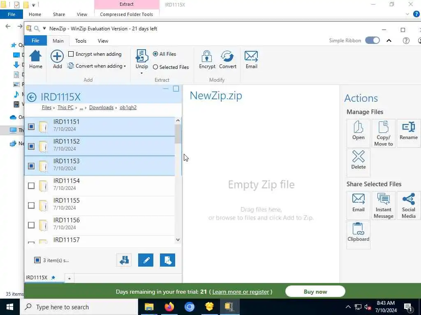Click the Windows Start button
This screenshot has height=315, width=421.
10,307
